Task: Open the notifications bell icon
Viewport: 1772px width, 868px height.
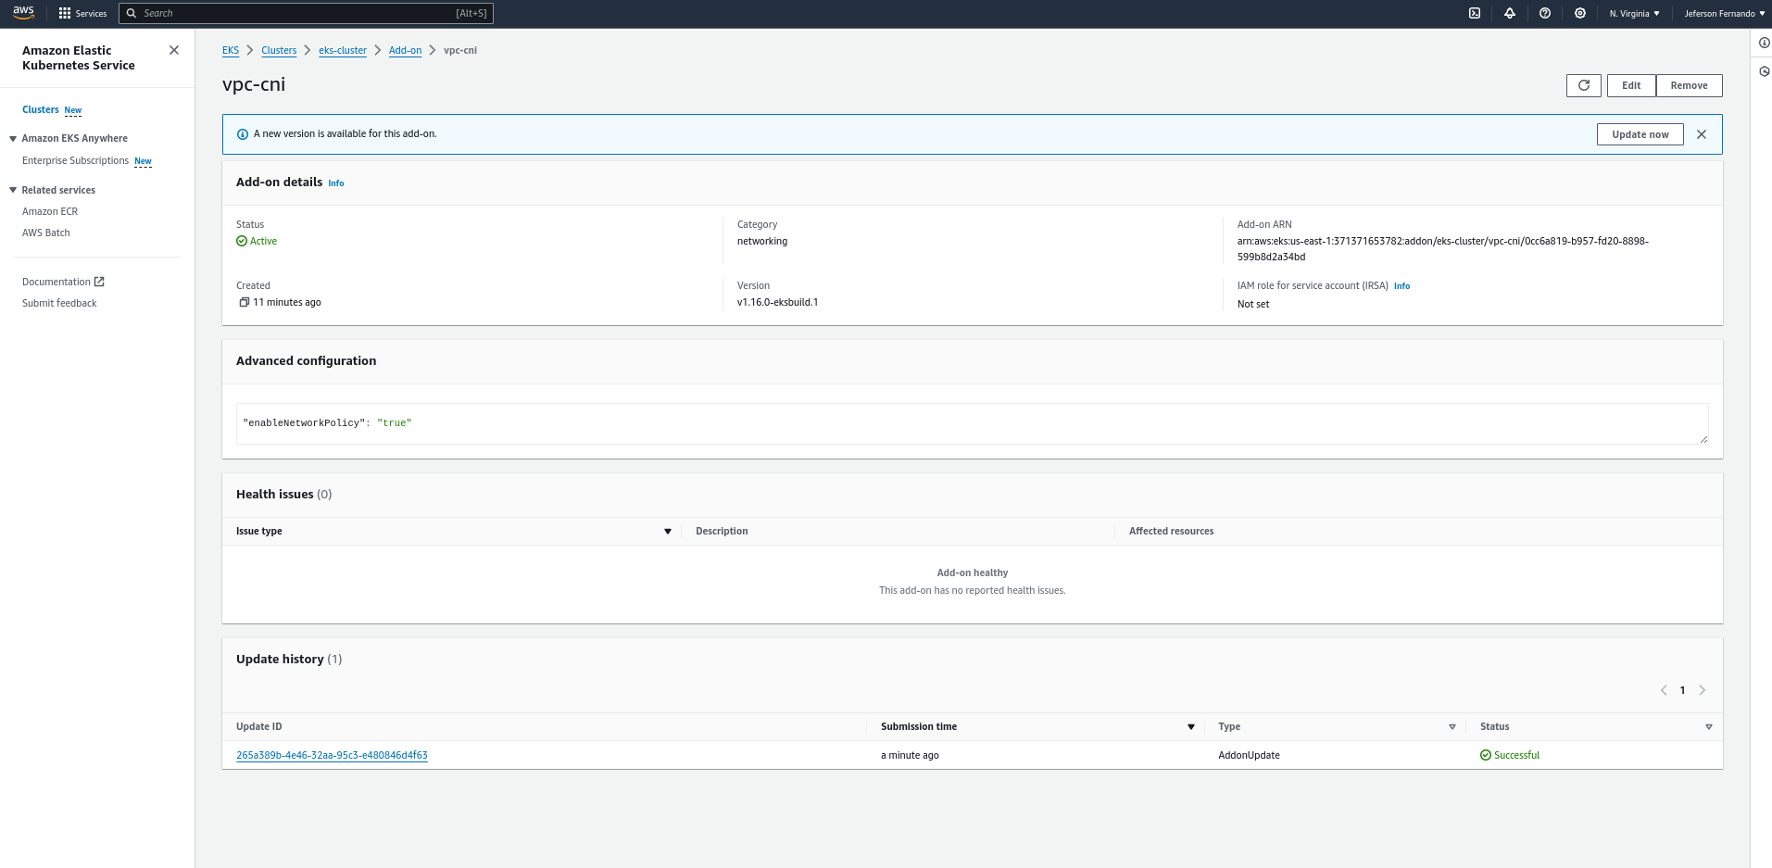Action: point(1510,13)
